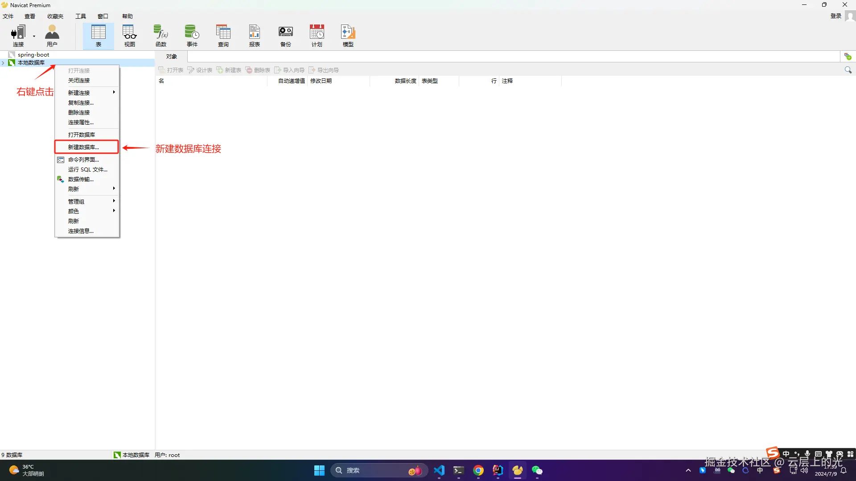Open the 函数 (Function) toolbar icon

point(160,35)
